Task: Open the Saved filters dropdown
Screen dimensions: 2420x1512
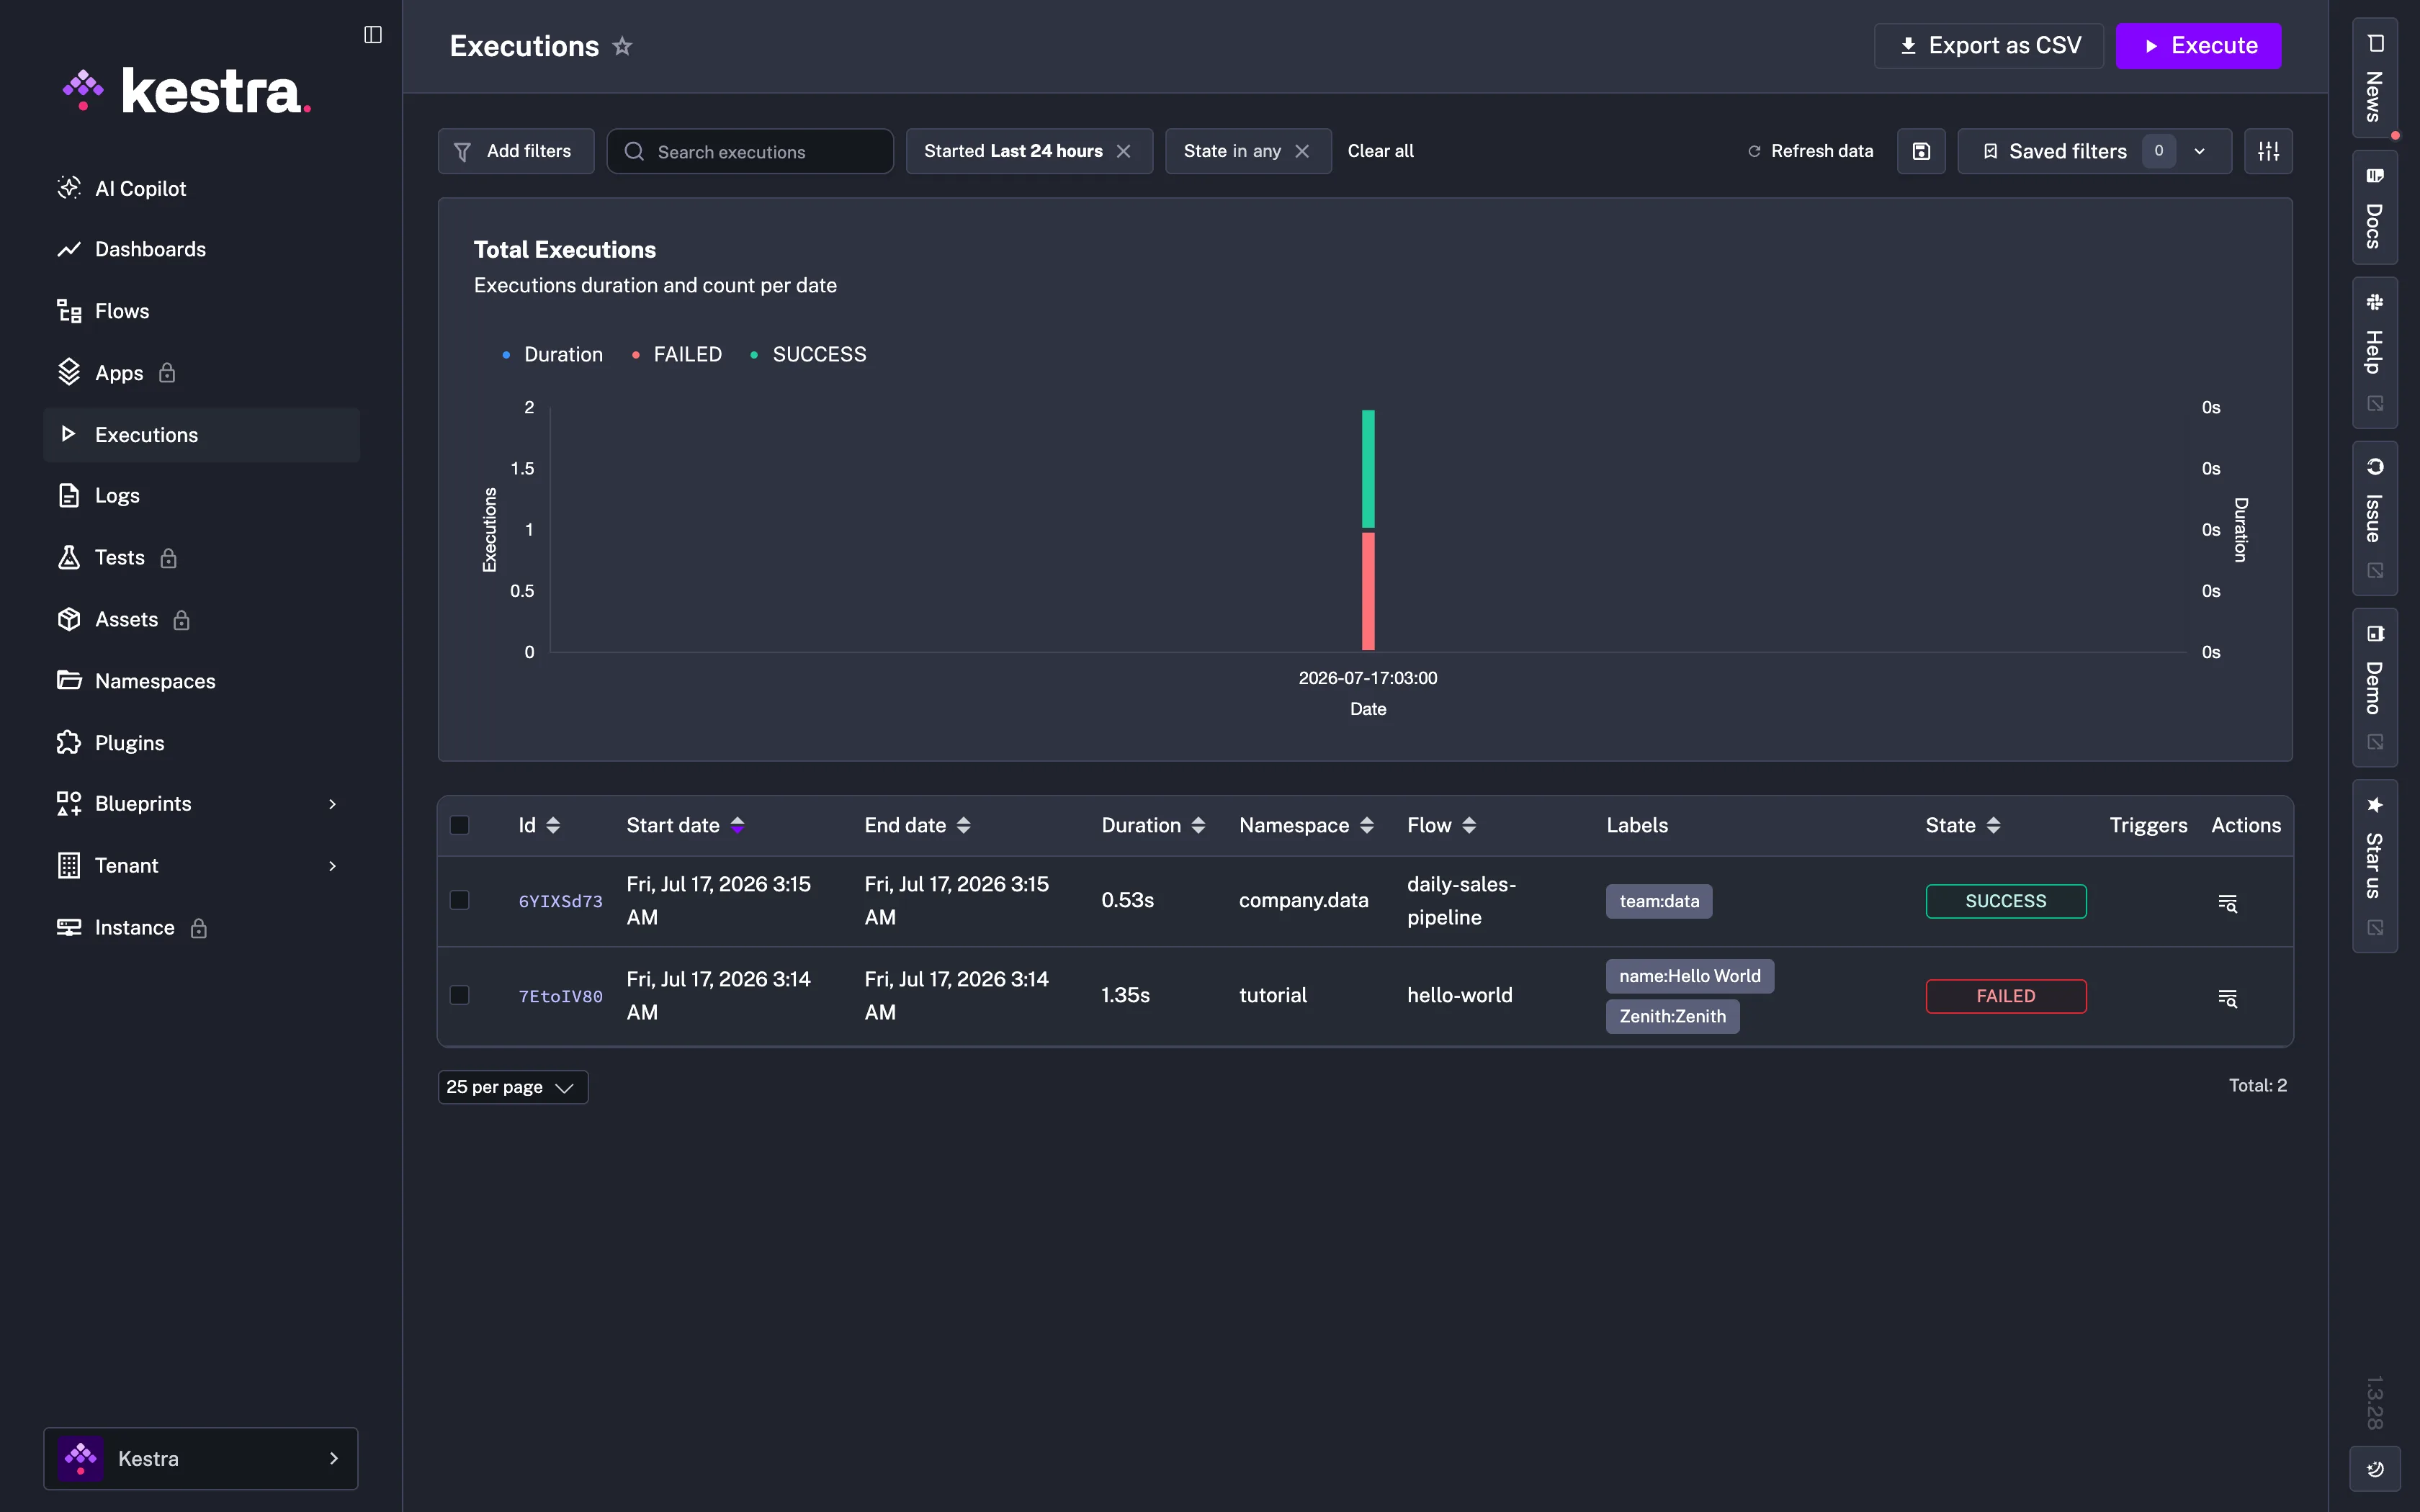Action: (x=2094, y=151)
